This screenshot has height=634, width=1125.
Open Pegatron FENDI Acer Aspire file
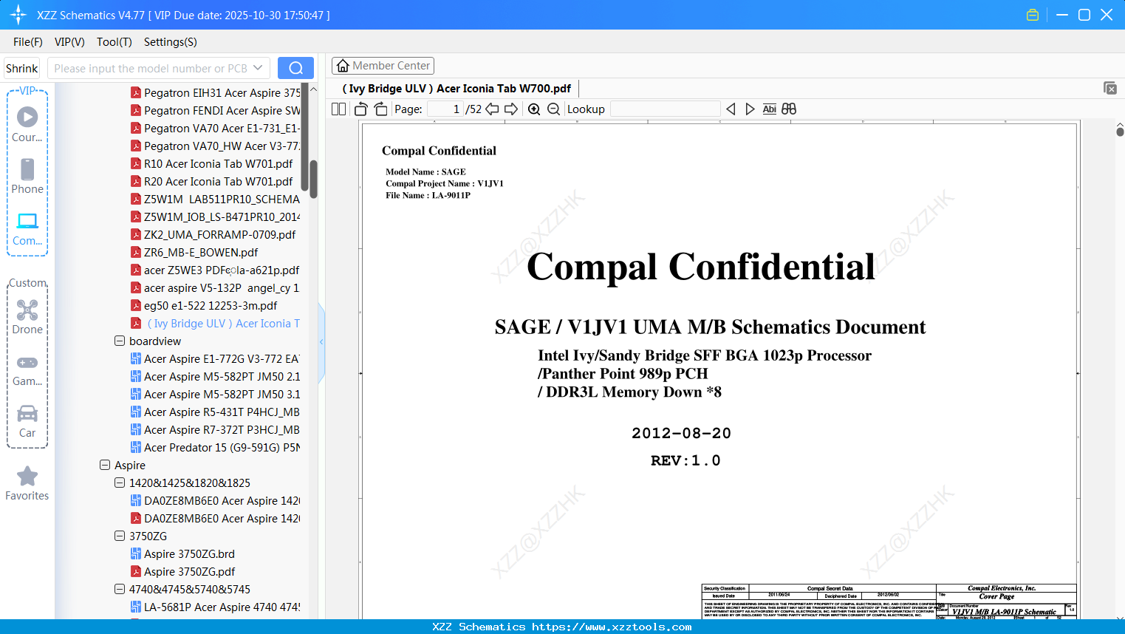[x=216, y=111]
